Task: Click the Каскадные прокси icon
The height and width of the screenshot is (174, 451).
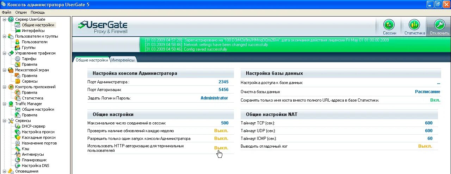Action: [18, 137]
